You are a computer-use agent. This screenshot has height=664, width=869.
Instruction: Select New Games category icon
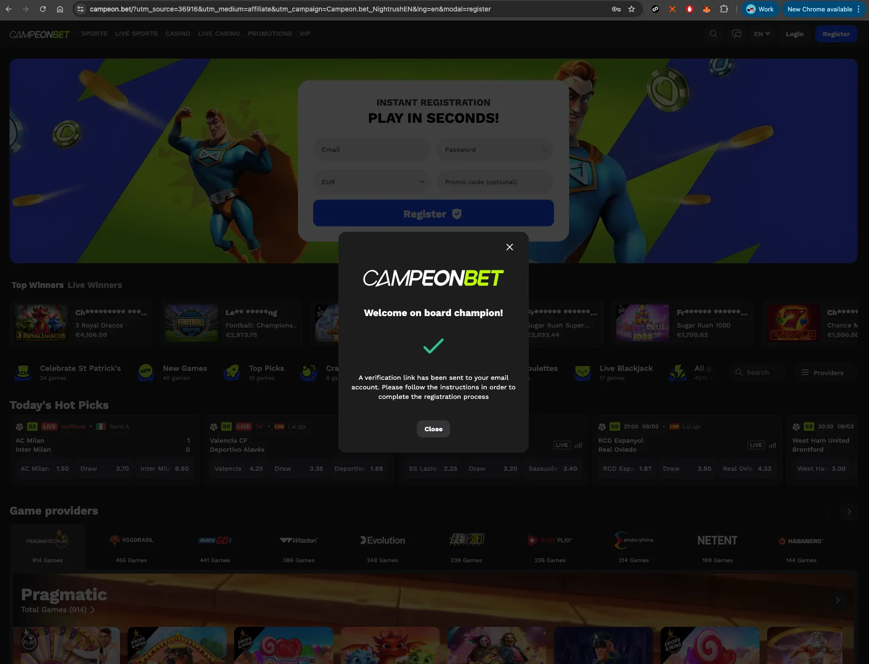pyautogui.click(x=146, y=372)
